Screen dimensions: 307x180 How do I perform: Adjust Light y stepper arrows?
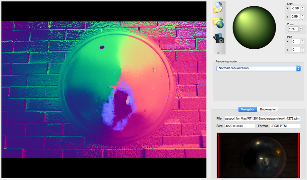pos(303,17)
